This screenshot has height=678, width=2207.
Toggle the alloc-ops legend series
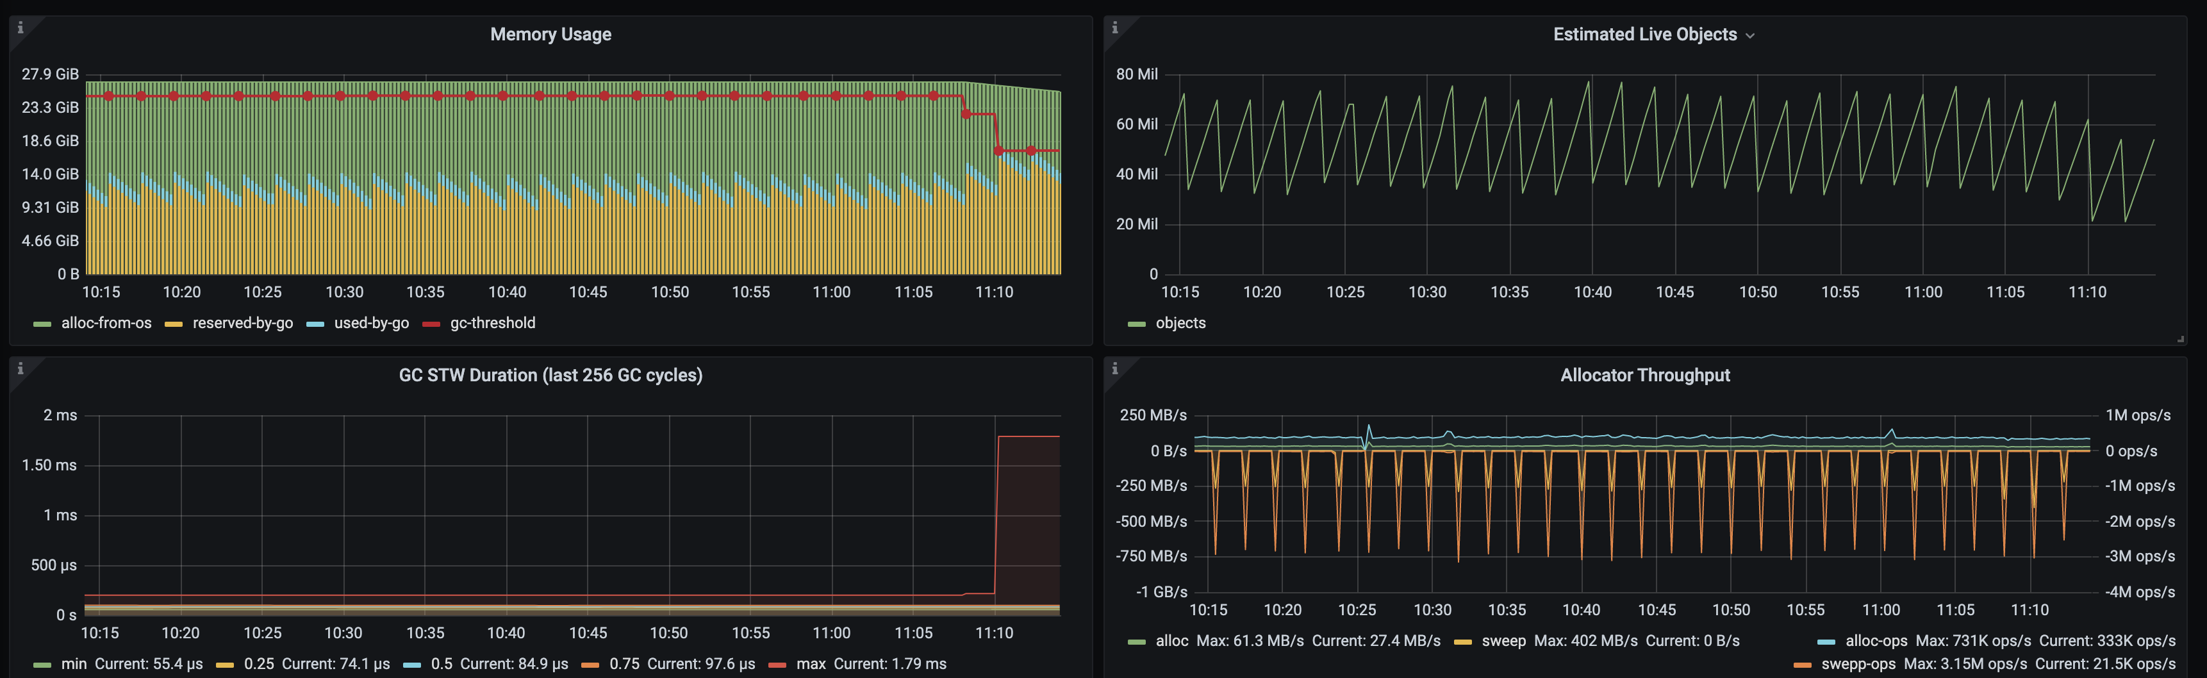[x=1876, y=641]
